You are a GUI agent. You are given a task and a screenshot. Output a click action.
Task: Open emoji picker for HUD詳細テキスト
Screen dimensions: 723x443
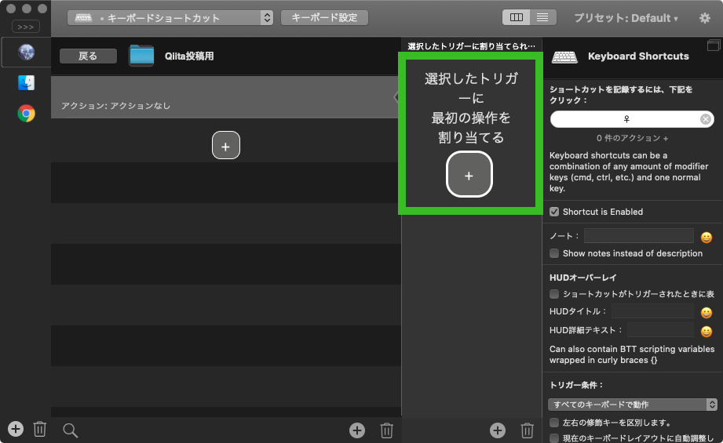tap(707, 331)
